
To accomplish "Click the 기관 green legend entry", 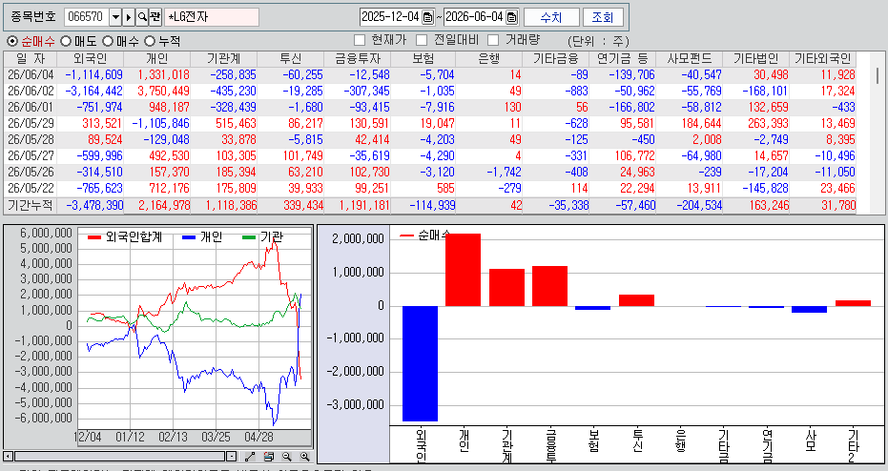I will click(x=262, y=237).
